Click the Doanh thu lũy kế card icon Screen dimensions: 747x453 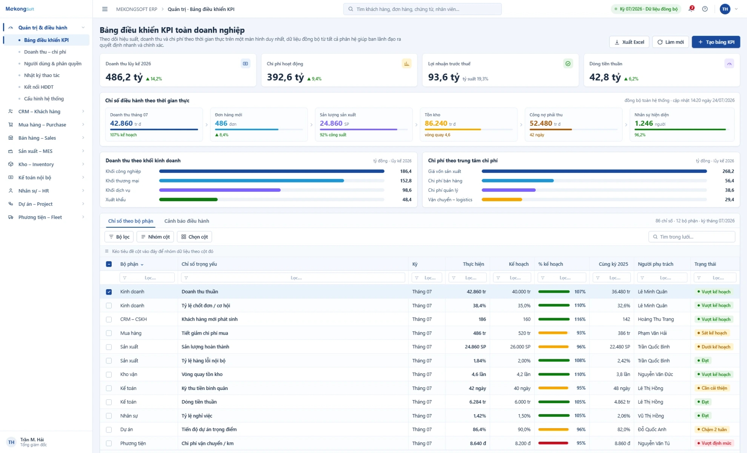pos(245,63)
